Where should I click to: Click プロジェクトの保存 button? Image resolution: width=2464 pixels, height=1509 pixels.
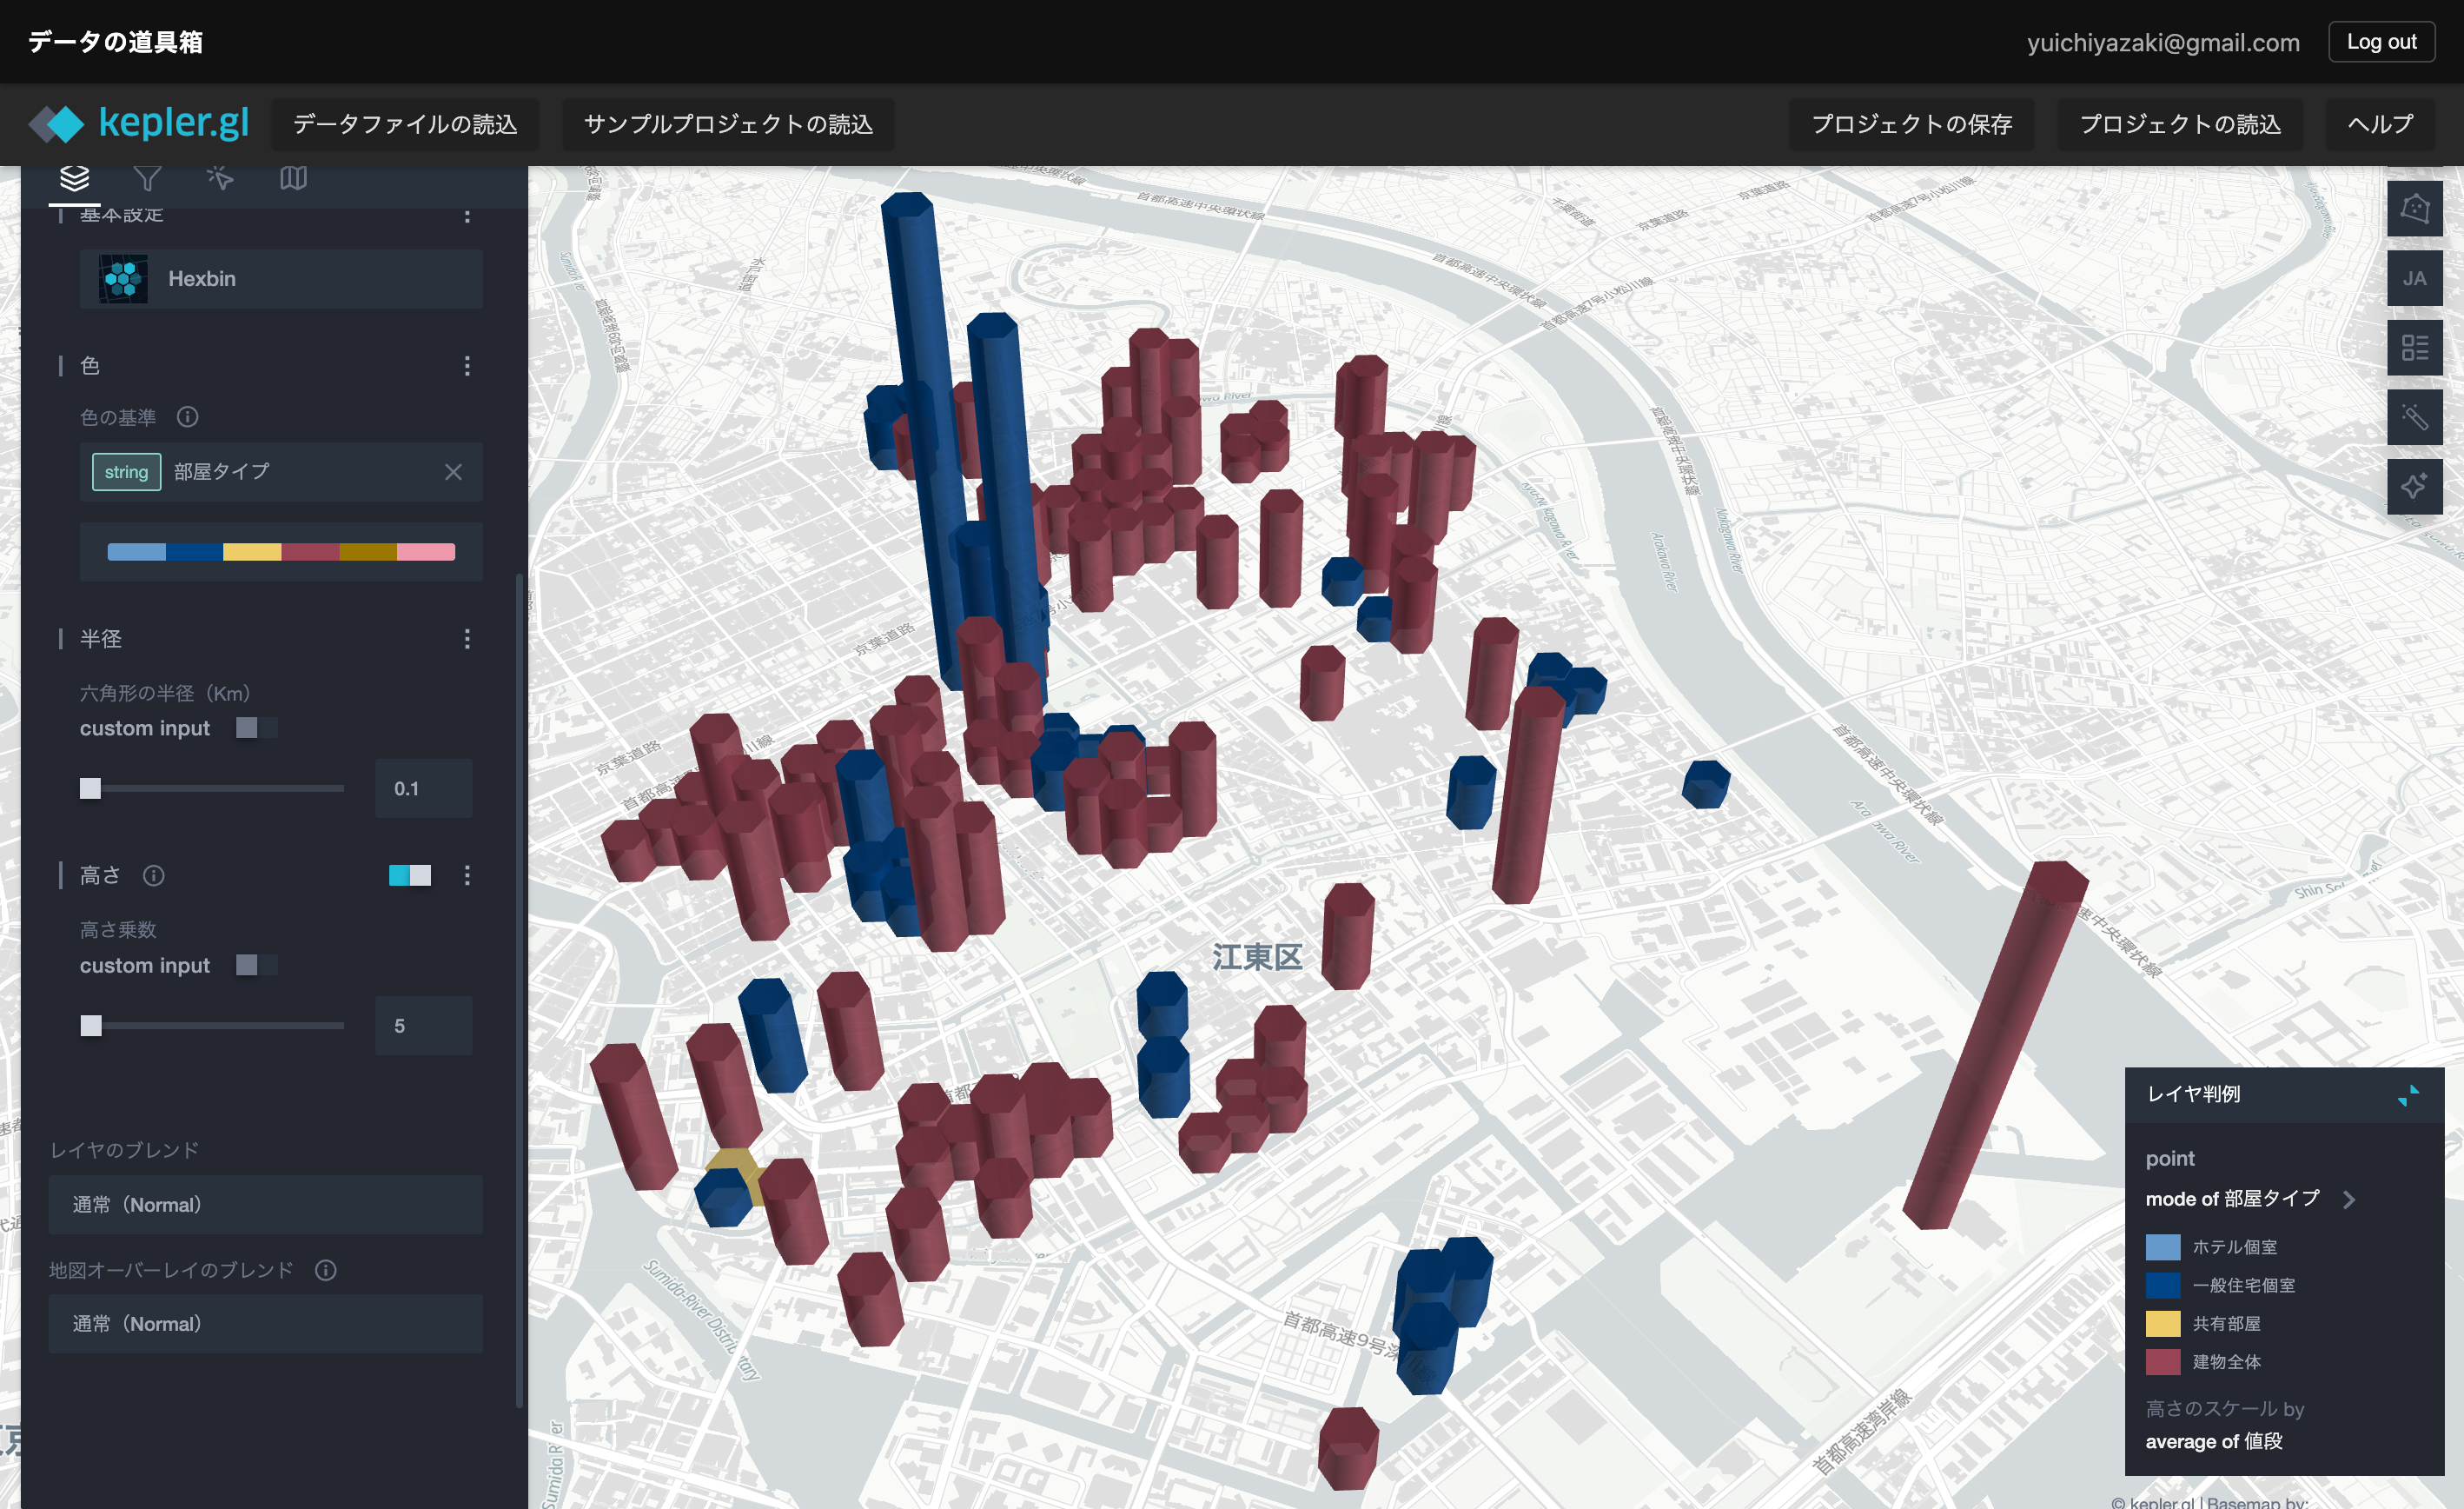1911,124
